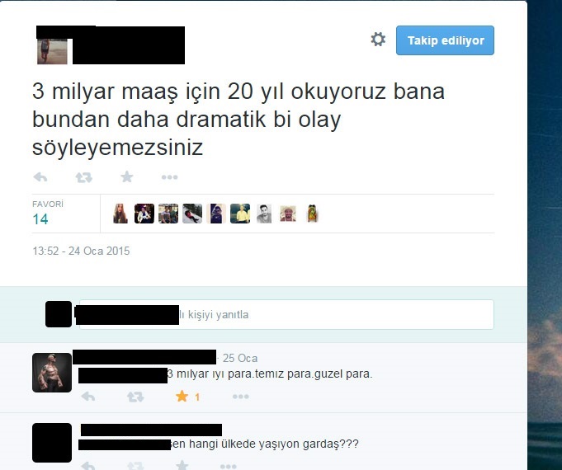Open the tweet timestamp 13:52 - 24 Oca 2015
This screenshot has width=562, height=470.
point(81,251)
